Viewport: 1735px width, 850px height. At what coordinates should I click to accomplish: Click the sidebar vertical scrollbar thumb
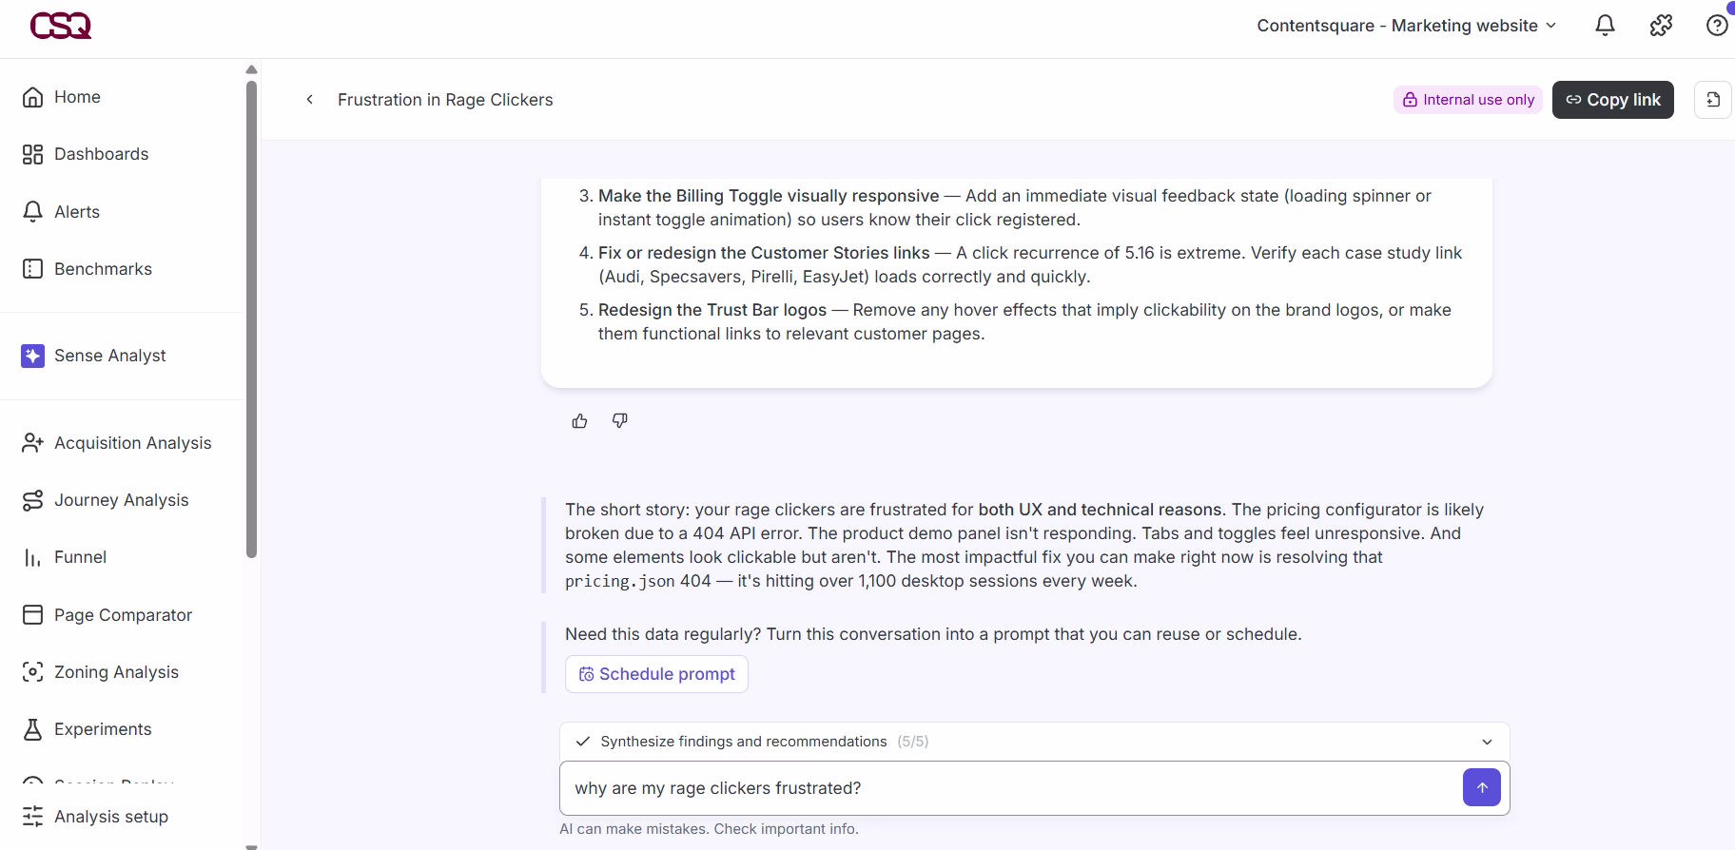click(251, 319)
